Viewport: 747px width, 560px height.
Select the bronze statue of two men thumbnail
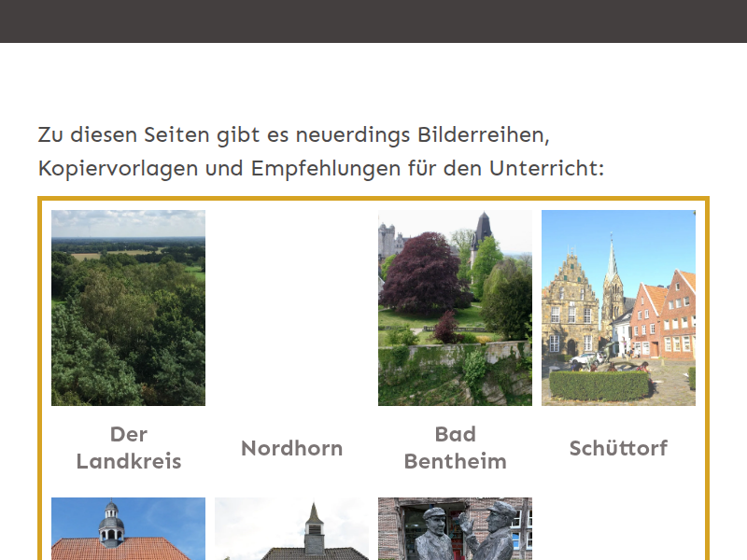coord(455,529)
